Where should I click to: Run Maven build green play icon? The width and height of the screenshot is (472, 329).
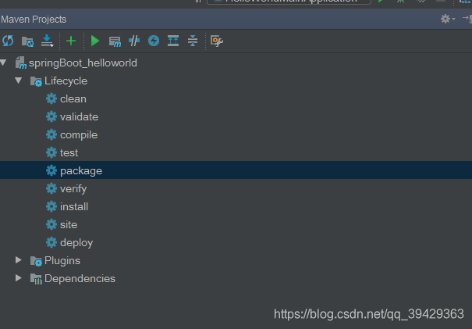point(95,41)
